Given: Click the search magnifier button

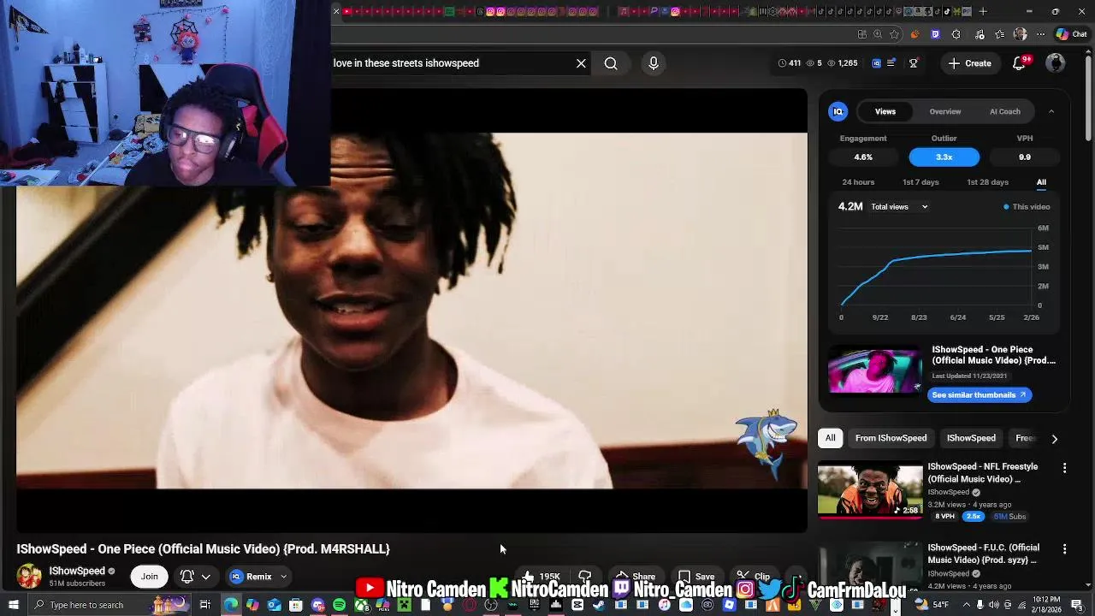Looking at the screenshot, I should 611,63.
